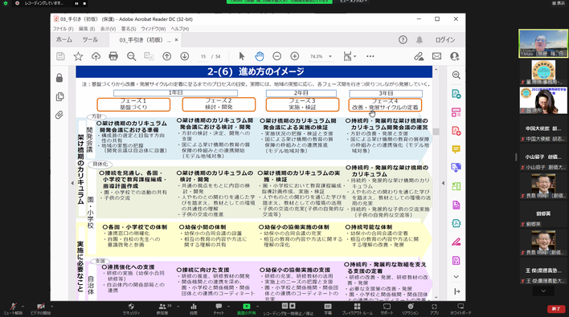569x317 pixels.
Task: Click the lock security icon in left sidebar
Action: coord(59,78)
